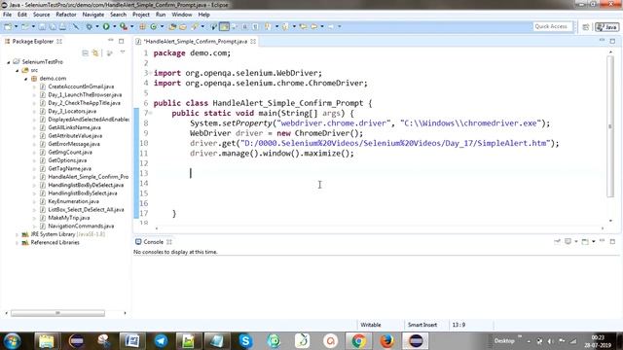Open Chrome from the taskbar

(358, 341)
